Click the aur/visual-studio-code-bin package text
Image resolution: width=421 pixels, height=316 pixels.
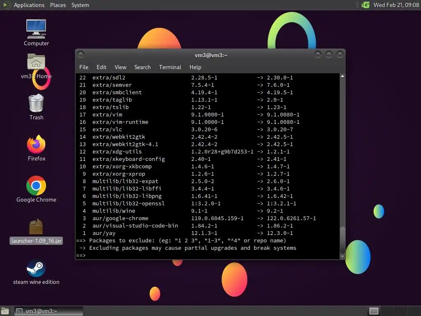click(135, 226)
